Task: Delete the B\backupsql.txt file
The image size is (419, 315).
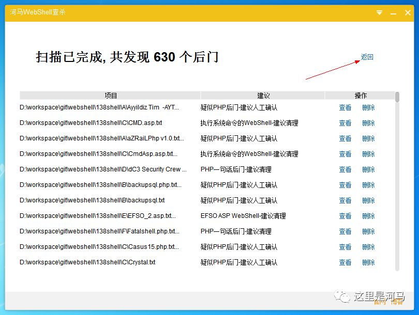Action: [368, 200]
